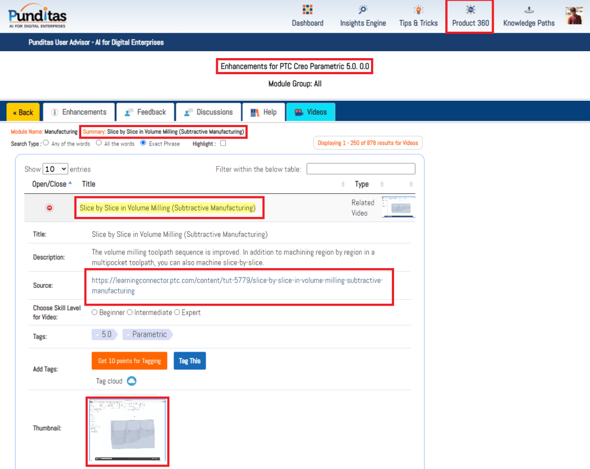Click the Back button
The width and height of the screenshot is (590, 469).
click(x=23, y=112)
